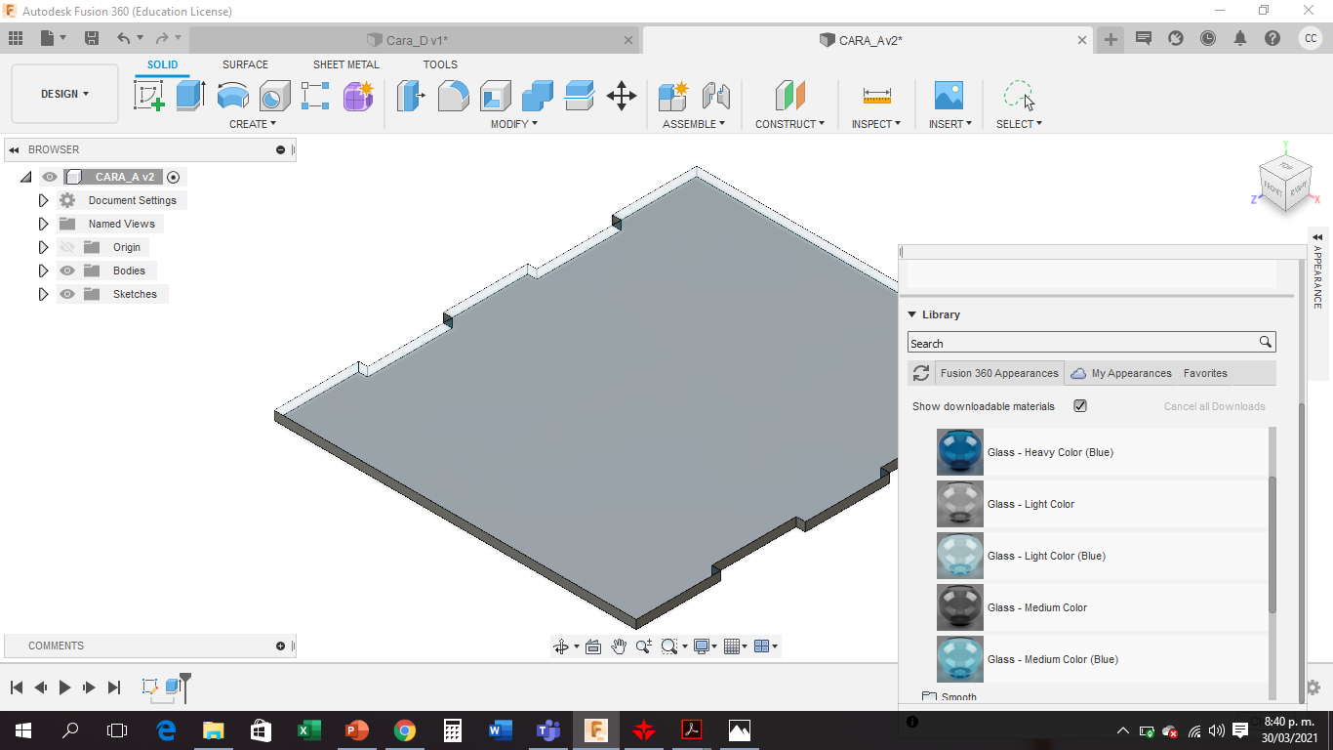This screenshot has width=1333, height=750.
Task: Click the CC user account button
Action: [x=1311, y=38]
